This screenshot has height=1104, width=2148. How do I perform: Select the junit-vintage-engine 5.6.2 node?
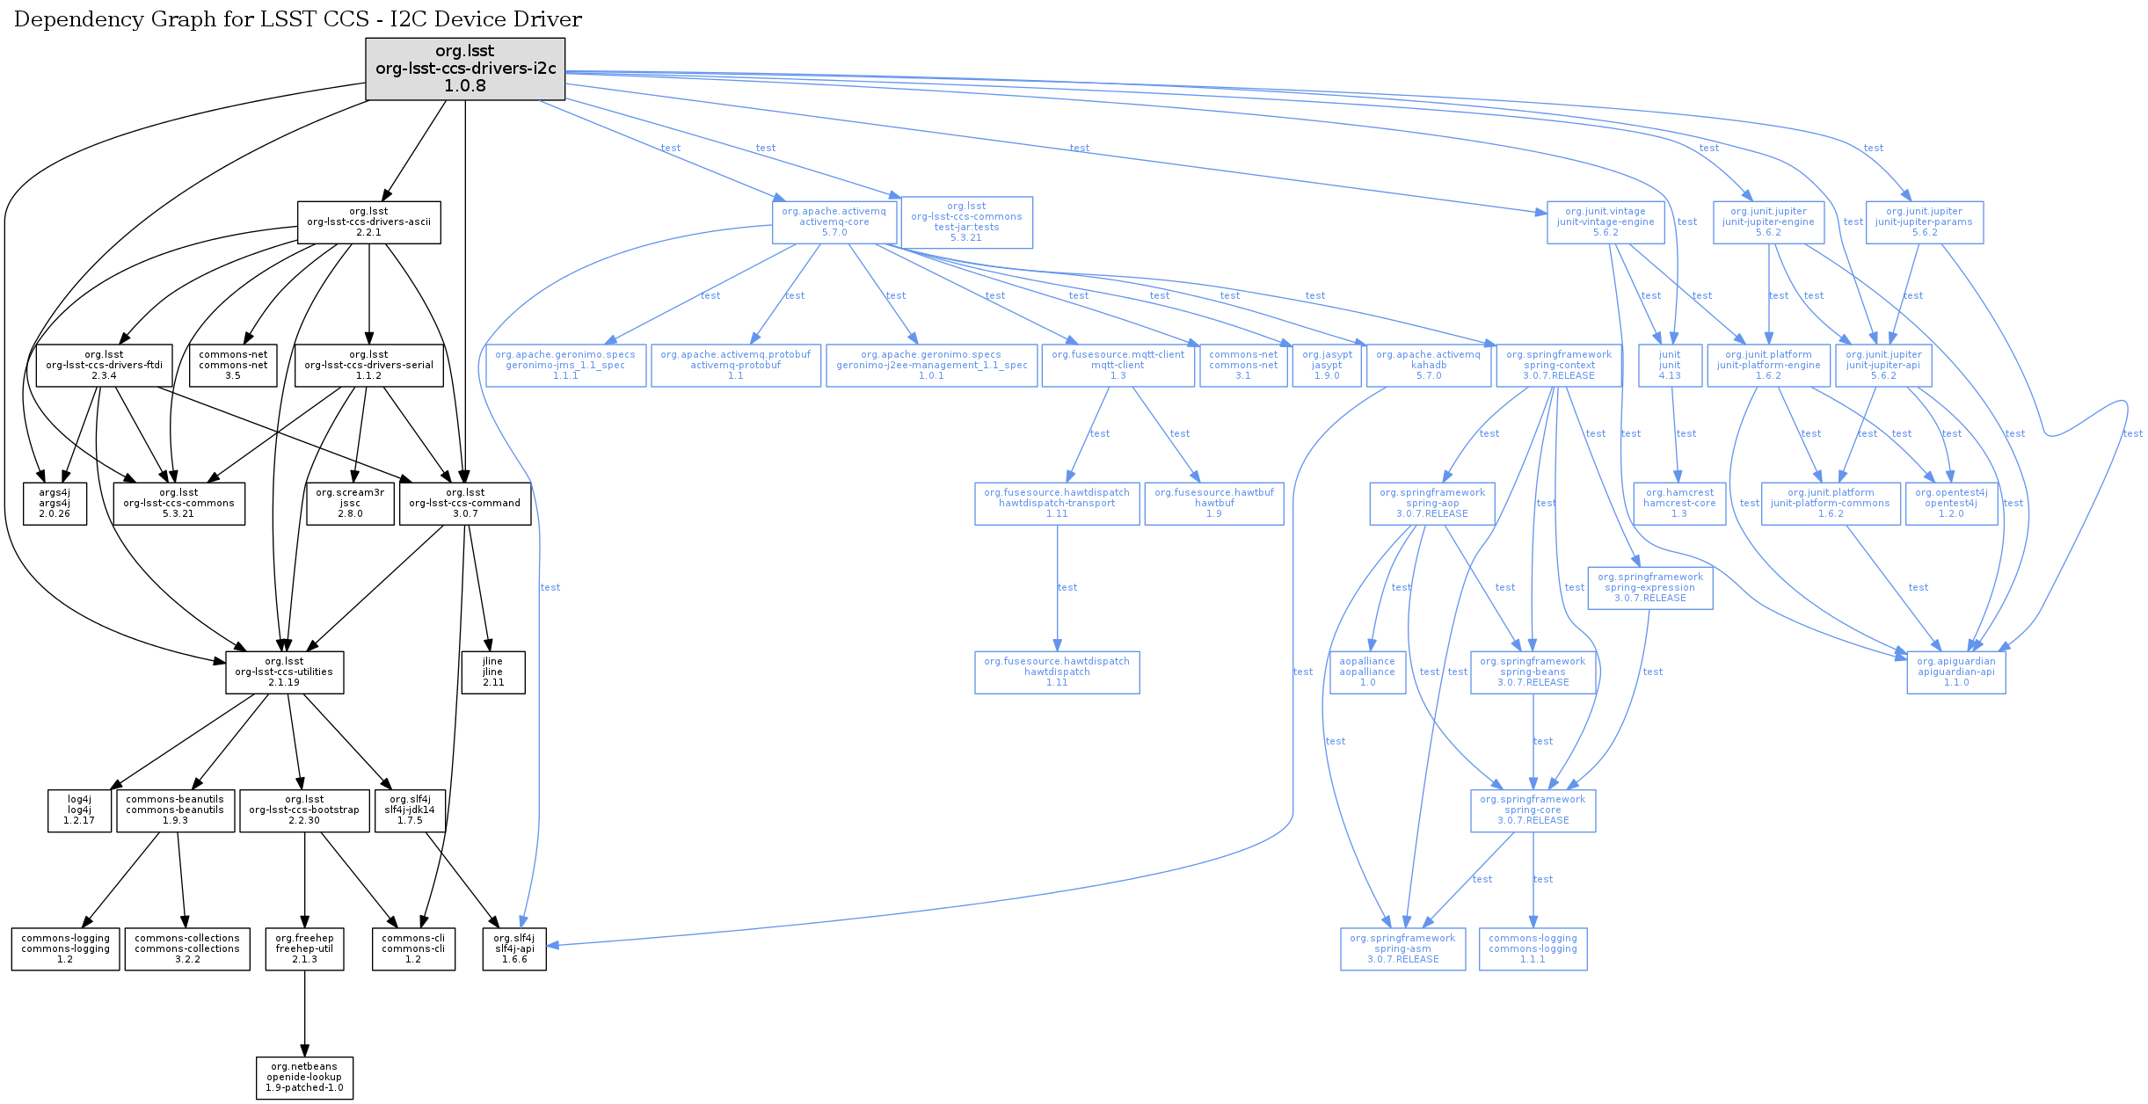pyautogui.click(x=1606, y=222)
